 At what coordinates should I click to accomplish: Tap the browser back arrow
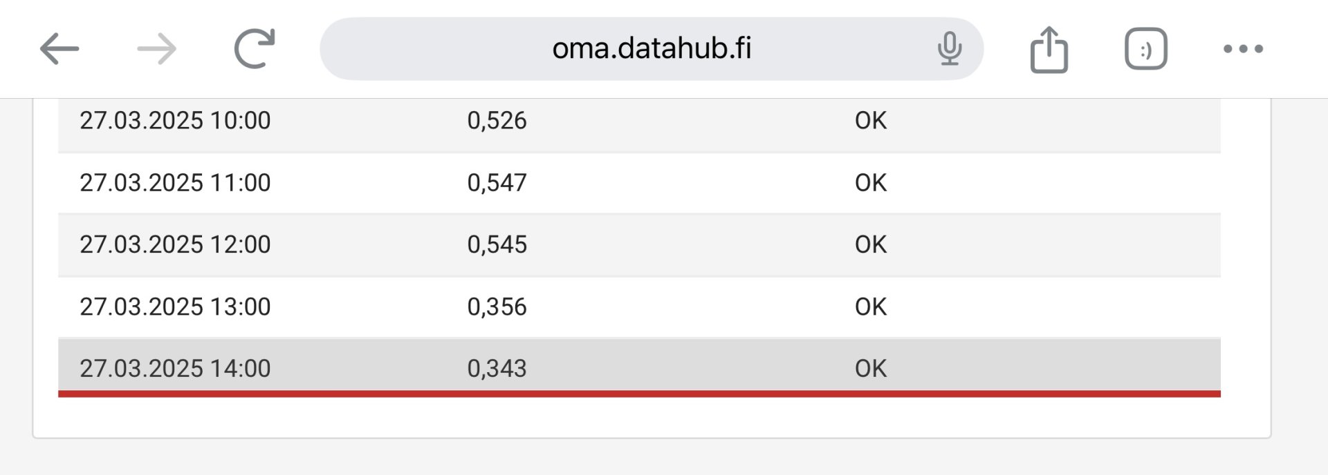[x=59, y=49]
